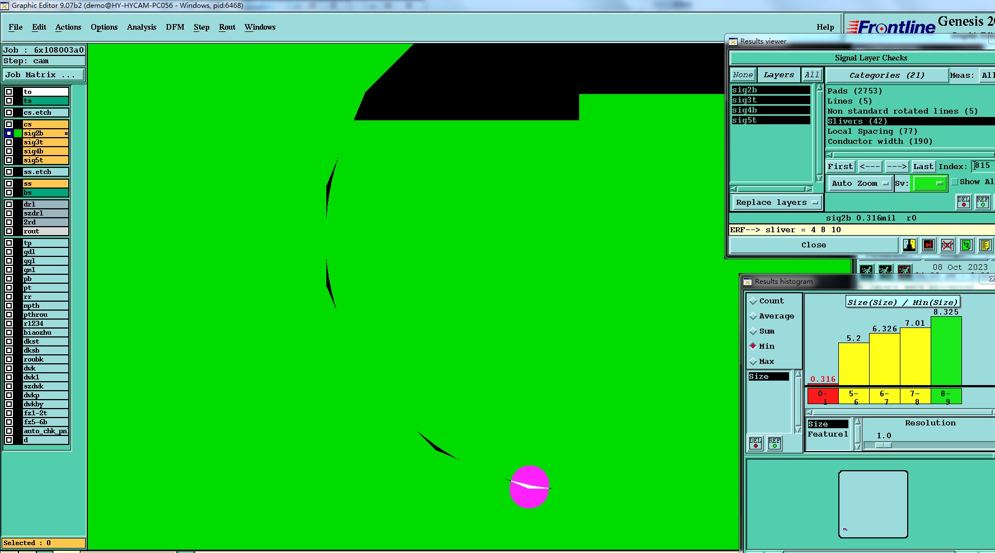Select the Average radio option
The image size is (995, 553).
[753, 316]
